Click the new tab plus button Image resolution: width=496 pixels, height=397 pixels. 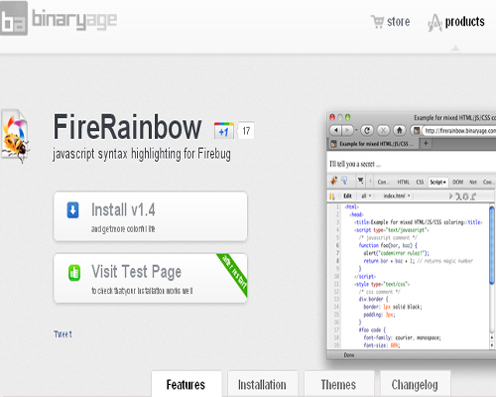(426, 143)
